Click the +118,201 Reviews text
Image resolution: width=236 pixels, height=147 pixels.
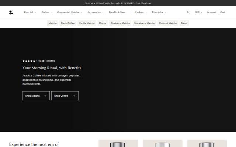(45, 61)
